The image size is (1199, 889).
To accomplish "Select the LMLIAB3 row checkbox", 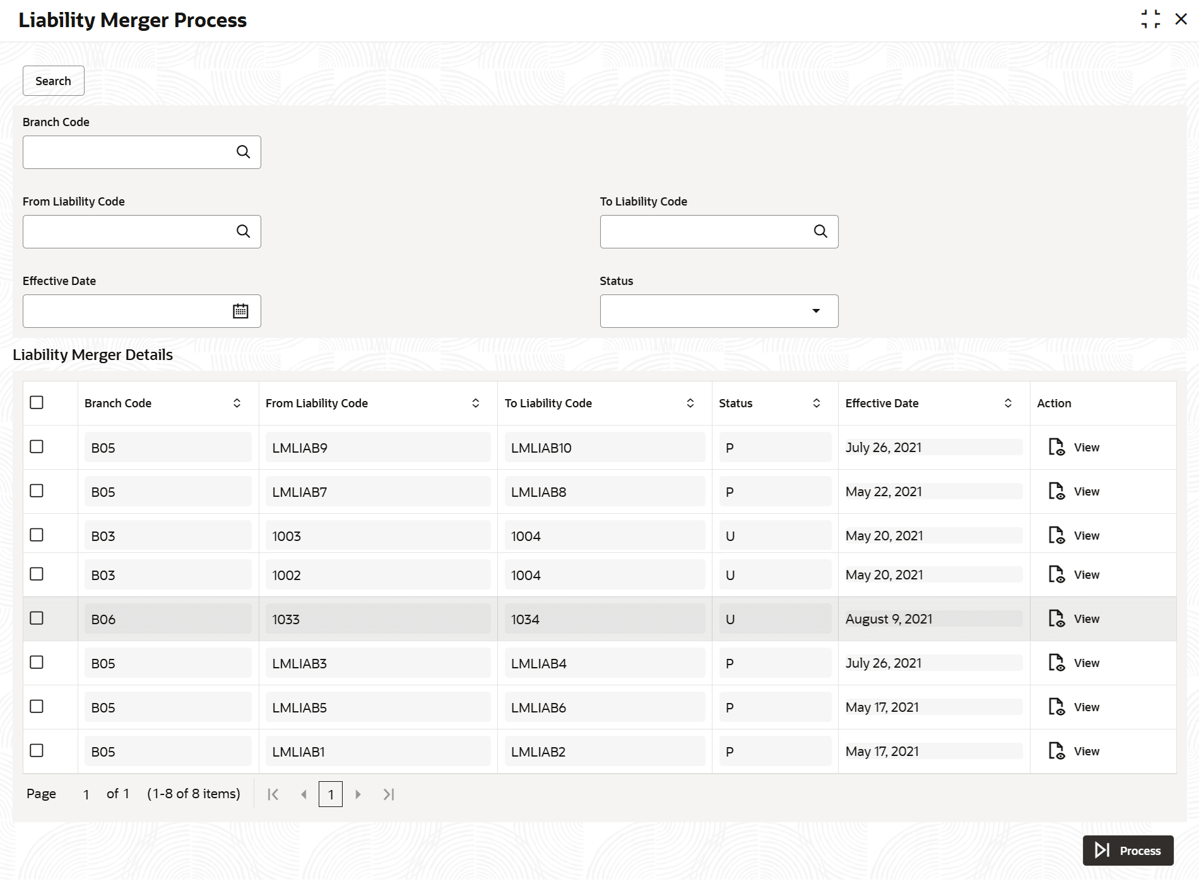I will click(x=37, y=662).
